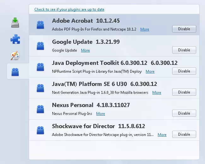Show more details for Adobe Acrobat
The width and height of the screenshot is (205, 164).
(145, 29)
